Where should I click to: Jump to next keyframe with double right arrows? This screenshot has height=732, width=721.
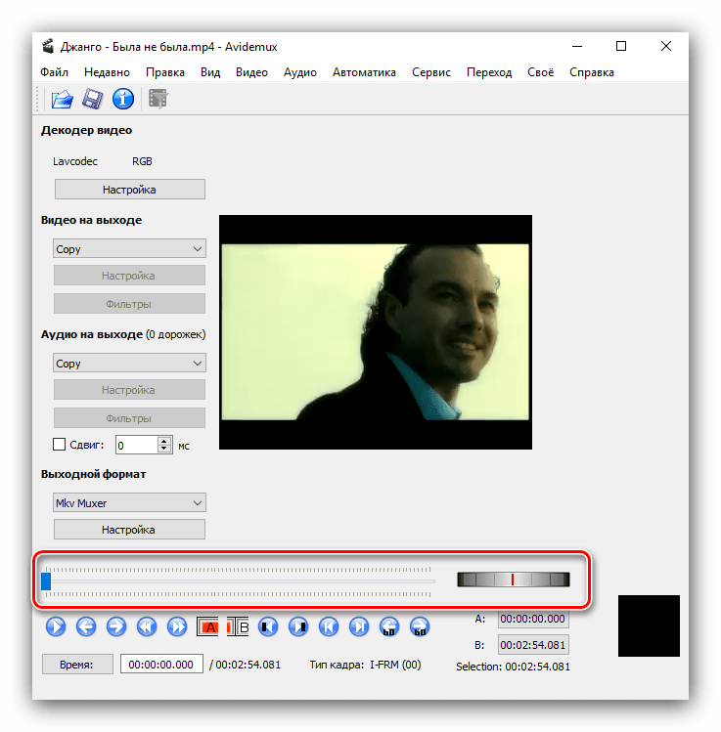pyautogui.click(x=177, y=626)
